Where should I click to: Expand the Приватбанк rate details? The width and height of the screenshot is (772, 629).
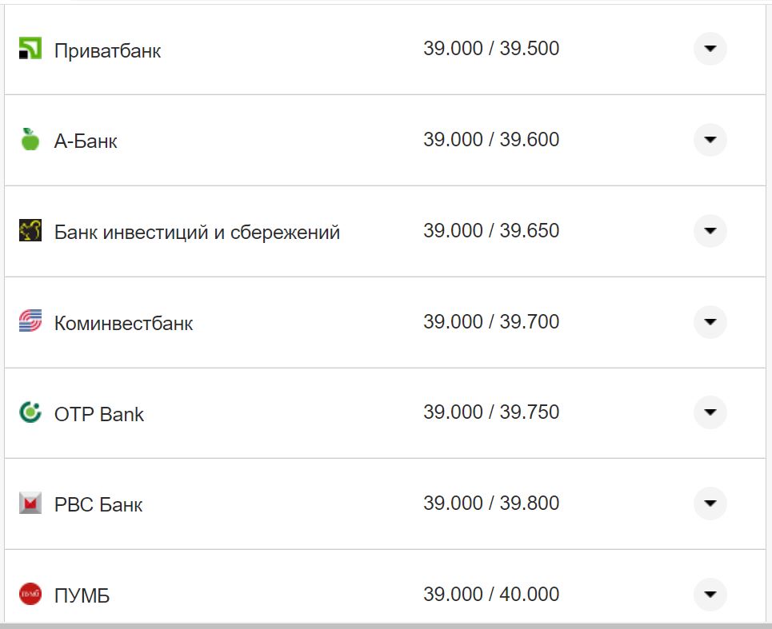pos(710,49)
